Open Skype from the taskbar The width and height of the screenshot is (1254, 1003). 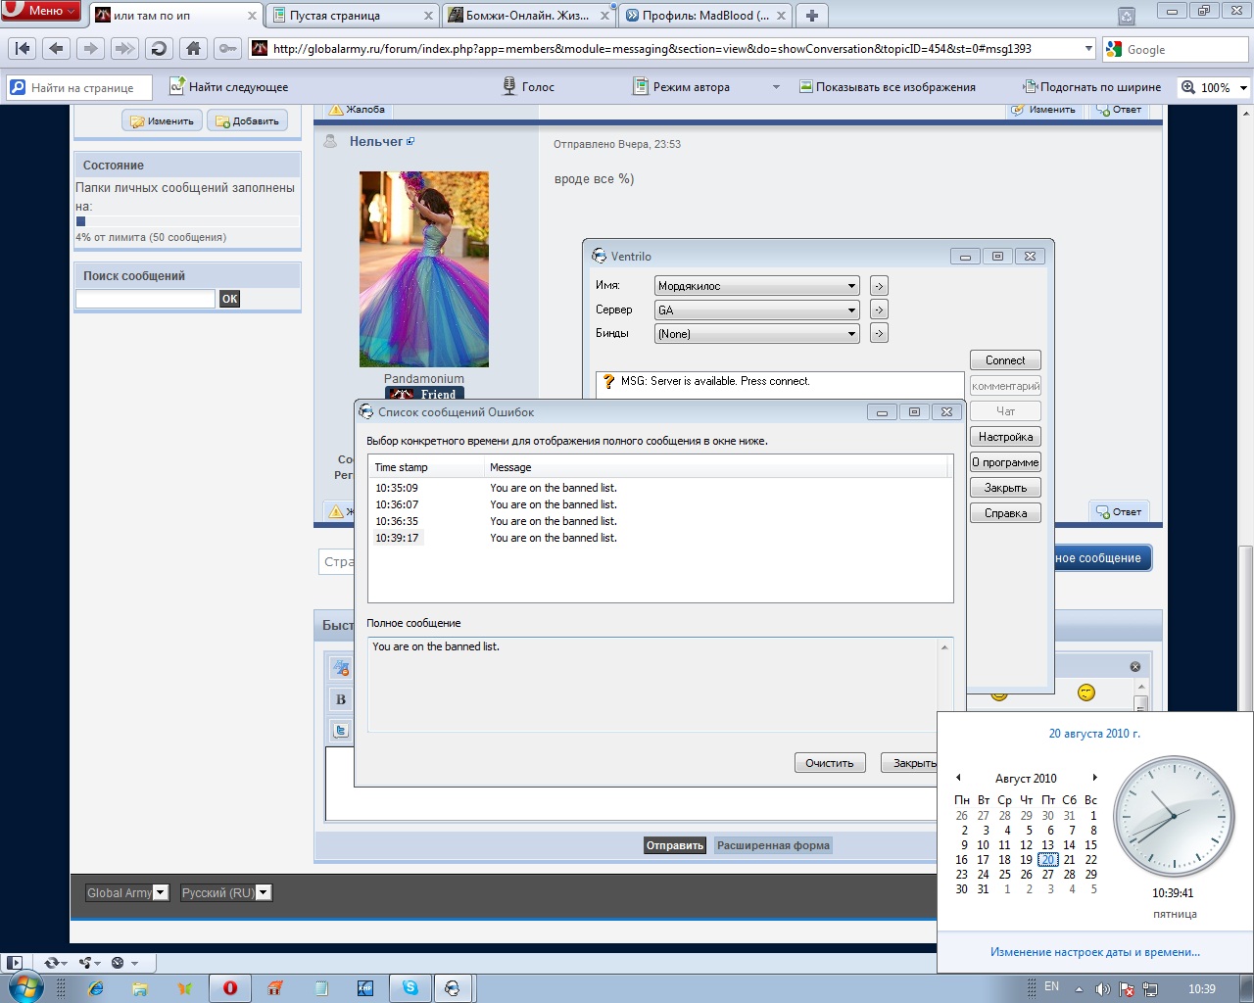pyautogui.click(x=410, y=988)
